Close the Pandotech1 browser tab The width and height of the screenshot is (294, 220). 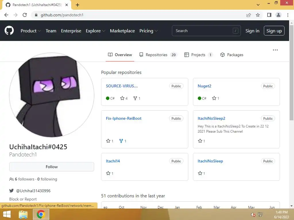click(x=67, y=5)
